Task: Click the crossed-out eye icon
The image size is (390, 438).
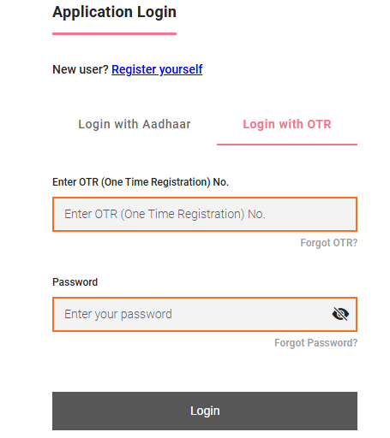Action: click(340, 314)
